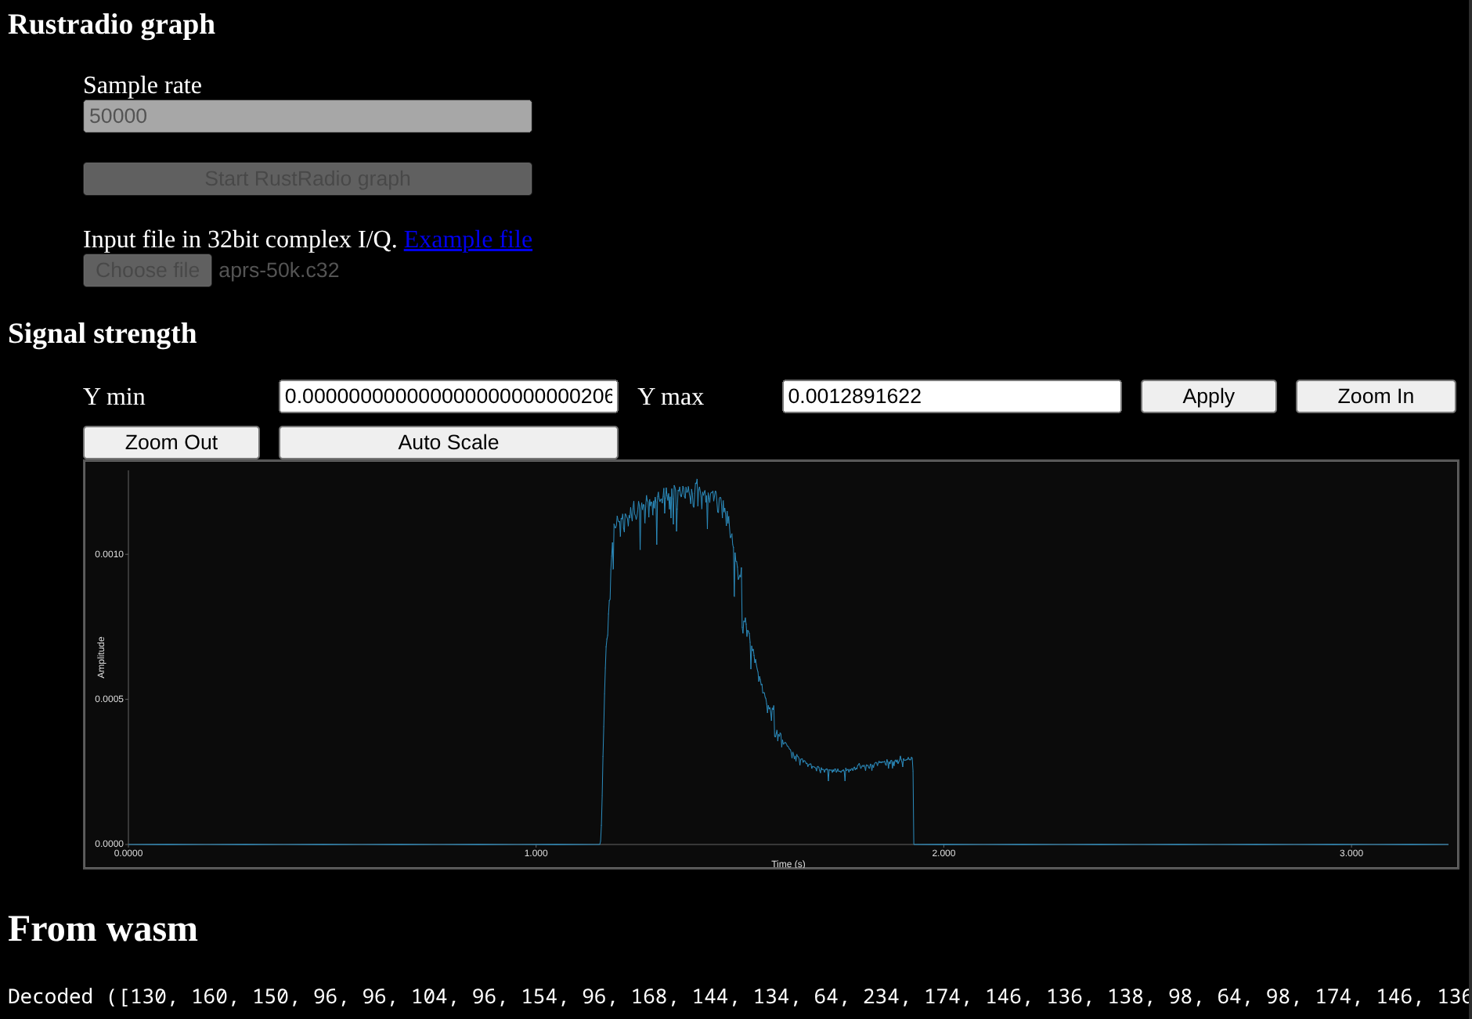The height and width of the screenshot is (1019, 1472).
Task: Click the 3.000 time axis tick label
Action: 1351,853
